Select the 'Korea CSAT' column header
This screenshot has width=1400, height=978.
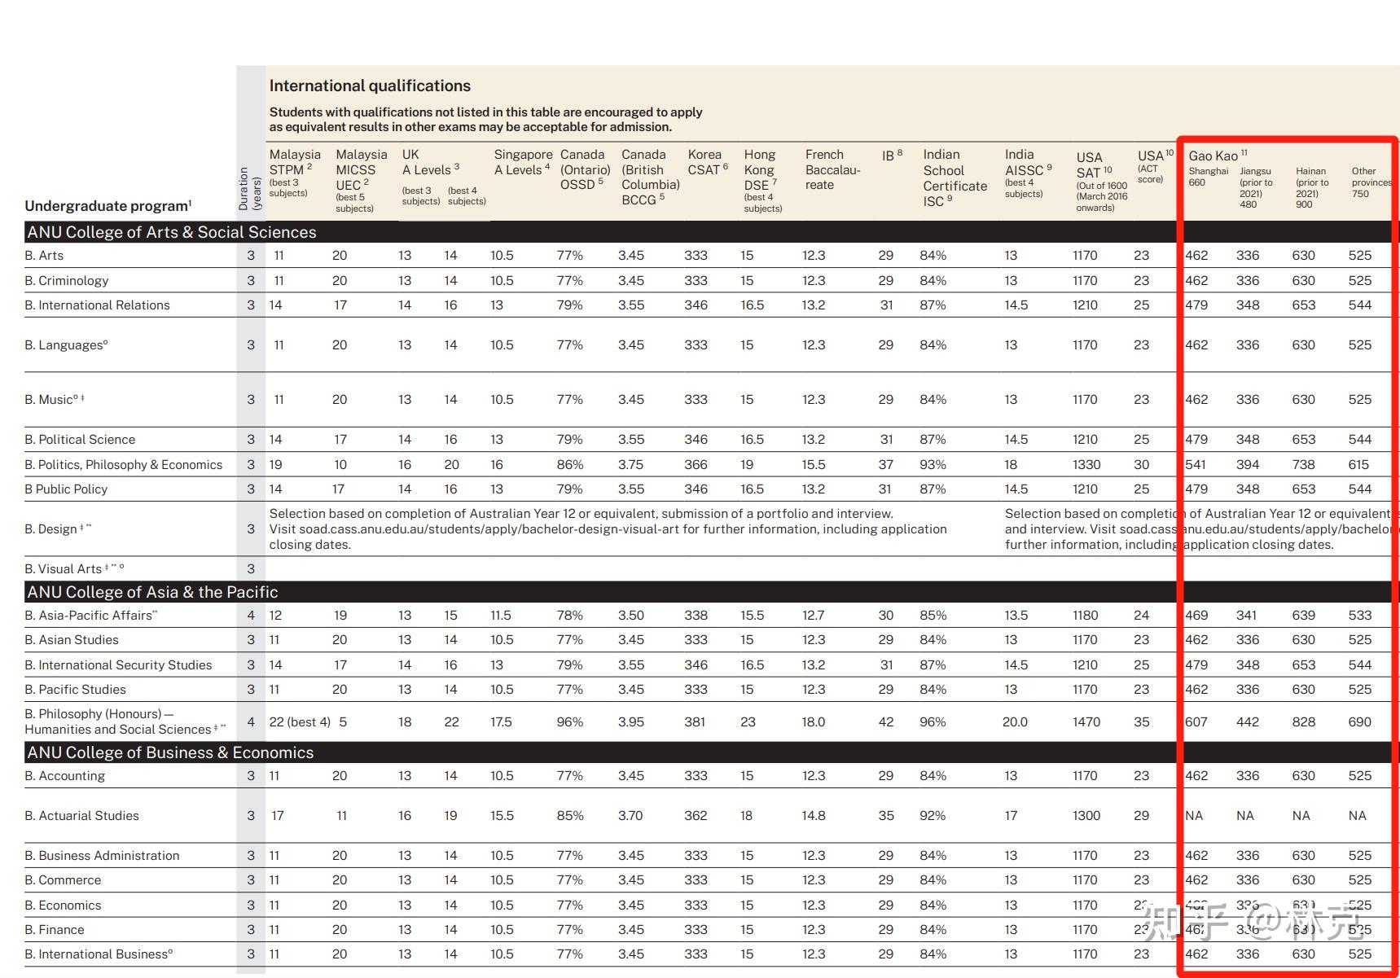(x=707, y=162)
